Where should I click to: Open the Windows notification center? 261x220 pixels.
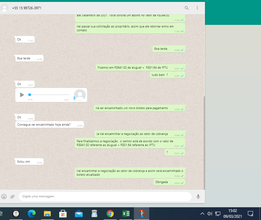[x=251, y=214]
